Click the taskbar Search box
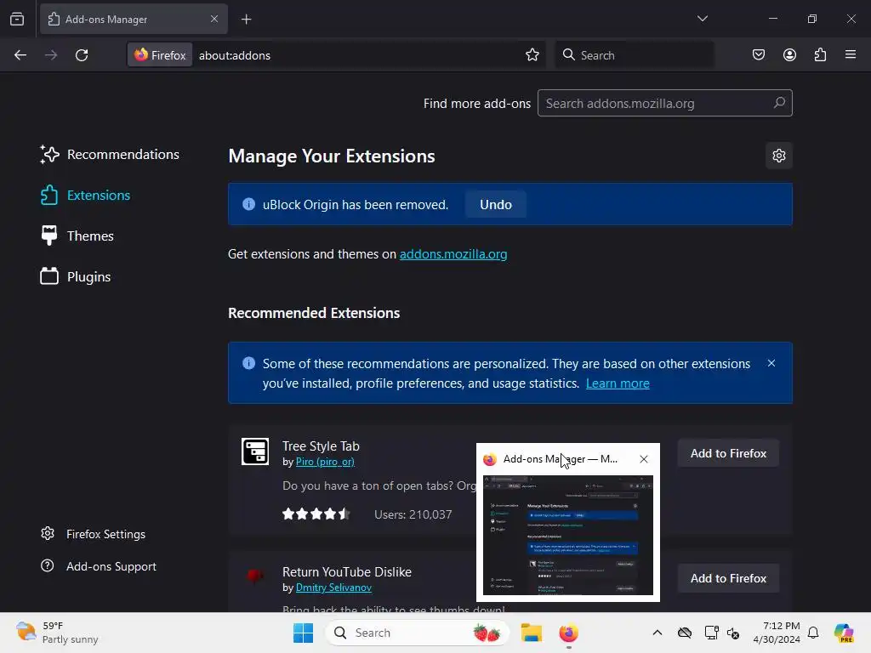 coord(417,633)
